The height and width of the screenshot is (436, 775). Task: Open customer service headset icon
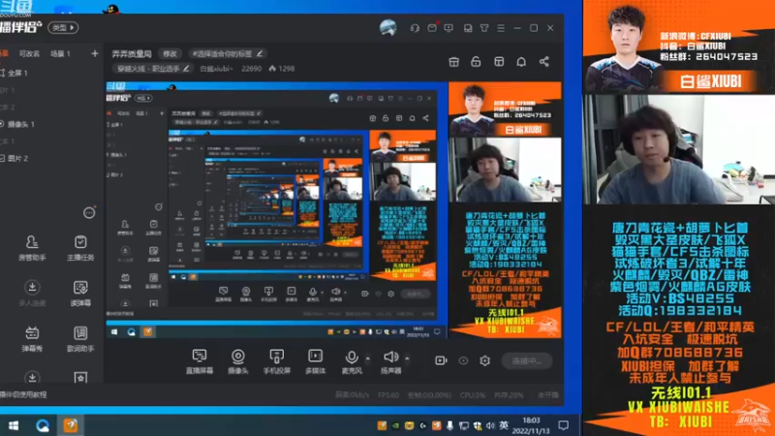point(415,28)
